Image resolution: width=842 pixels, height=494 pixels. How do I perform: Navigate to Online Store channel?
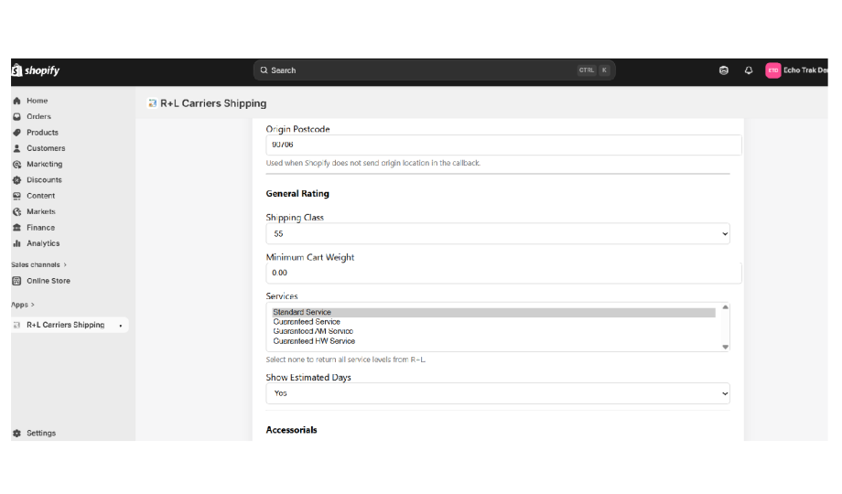coord(48,281)
